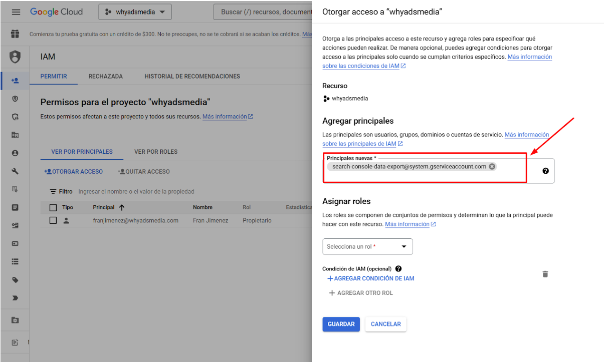The image size is (605, 362).
Task: Select the franjimenez@whyadsmedia.com row checkbox
Action: point(53,220)
